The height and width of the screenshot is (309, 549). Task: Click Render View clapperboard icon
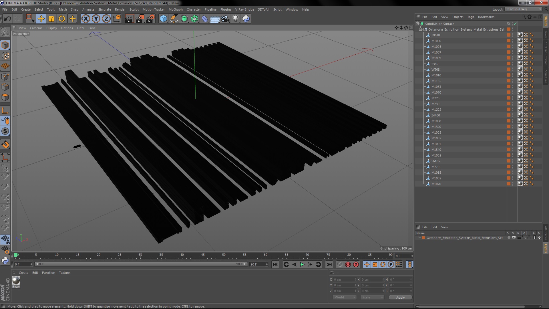coord(129,19)
